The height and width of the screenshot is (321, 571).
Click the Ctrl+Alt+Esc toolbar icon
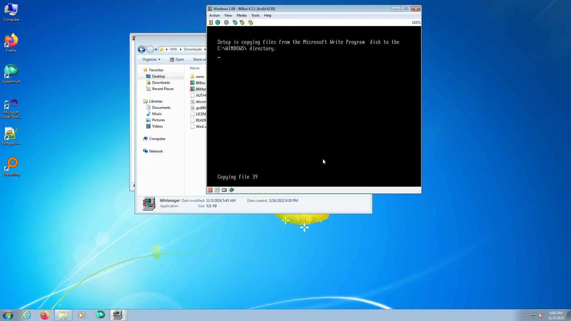tap(242, 22)
